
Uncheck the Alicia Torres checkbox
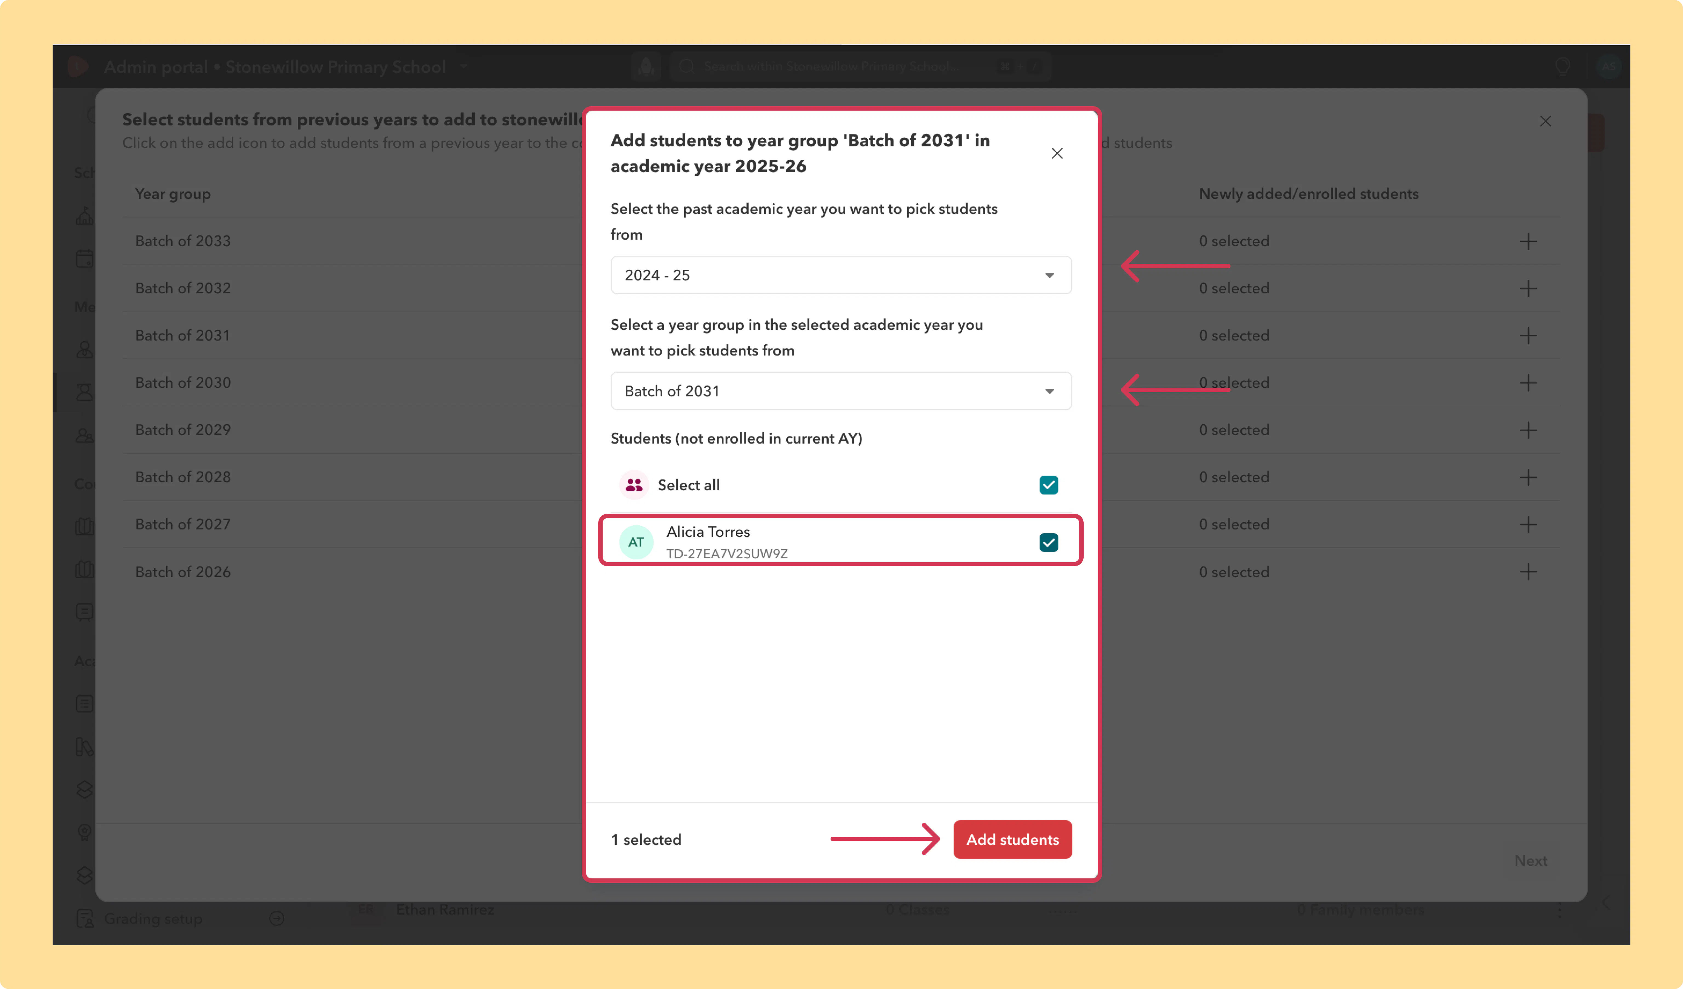click(x=1049, y=542)
